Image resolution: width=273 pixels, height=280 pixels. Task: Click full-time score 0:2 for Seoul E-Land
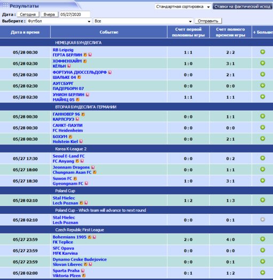tap(230, 158)
